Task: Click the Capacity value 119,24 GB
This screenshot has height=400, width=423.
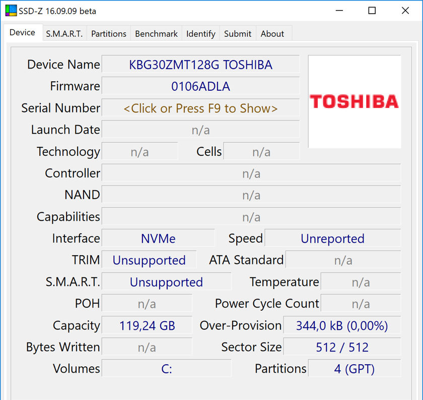Action: (x=147, y=325)
